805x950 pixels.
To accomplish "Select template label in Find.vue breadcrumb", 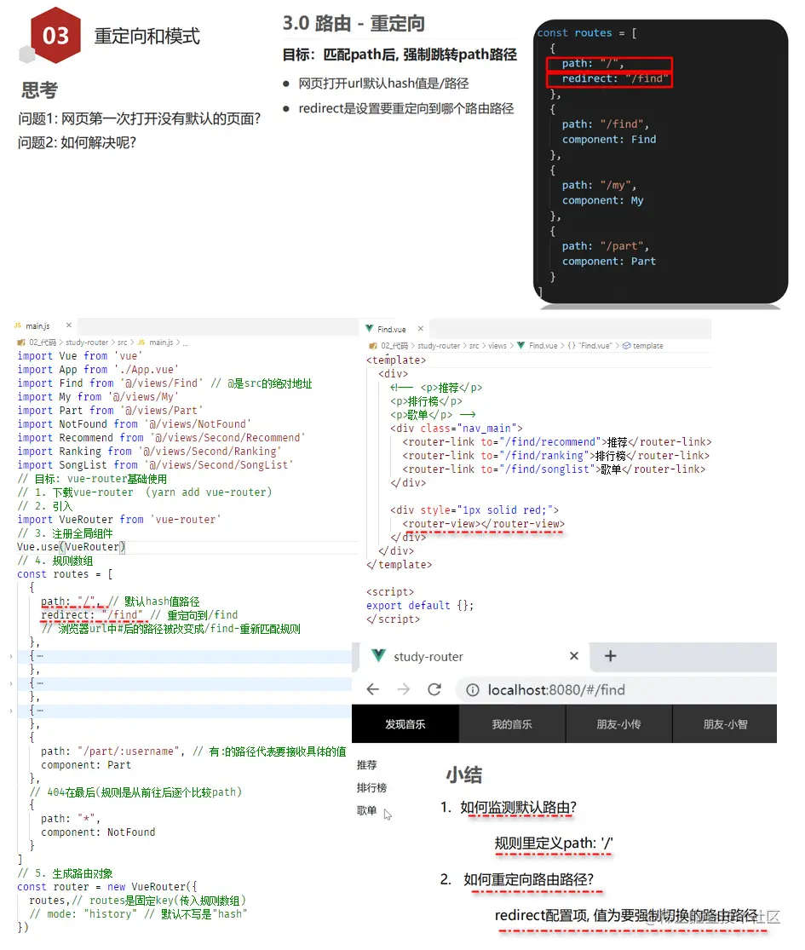I will tap(648, 346).
